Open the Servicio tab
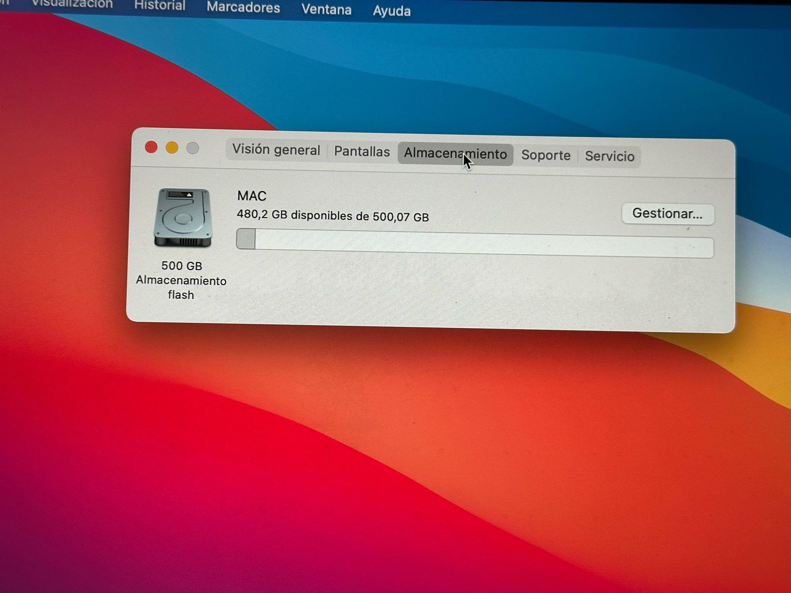 tap(609, 156)
